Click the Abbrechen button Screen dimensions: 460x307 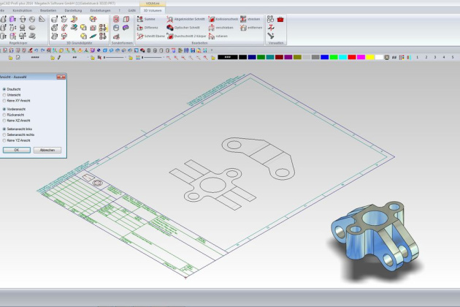coord(47,149)
